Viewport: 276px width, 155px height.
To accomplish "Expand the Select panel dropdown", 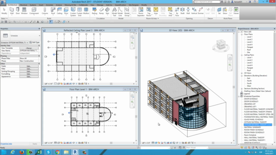I will coord(4,19).
